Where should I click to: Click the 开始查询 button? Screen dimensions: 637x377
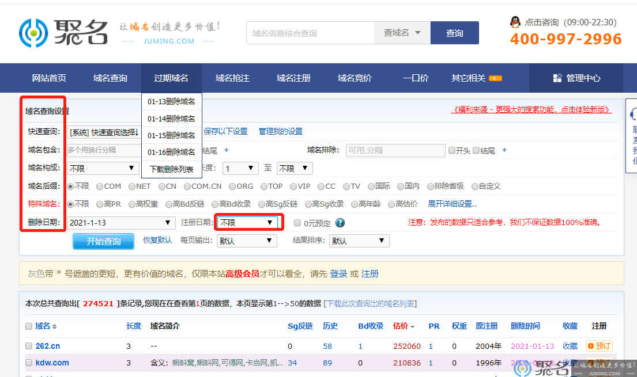click(104, 242)
